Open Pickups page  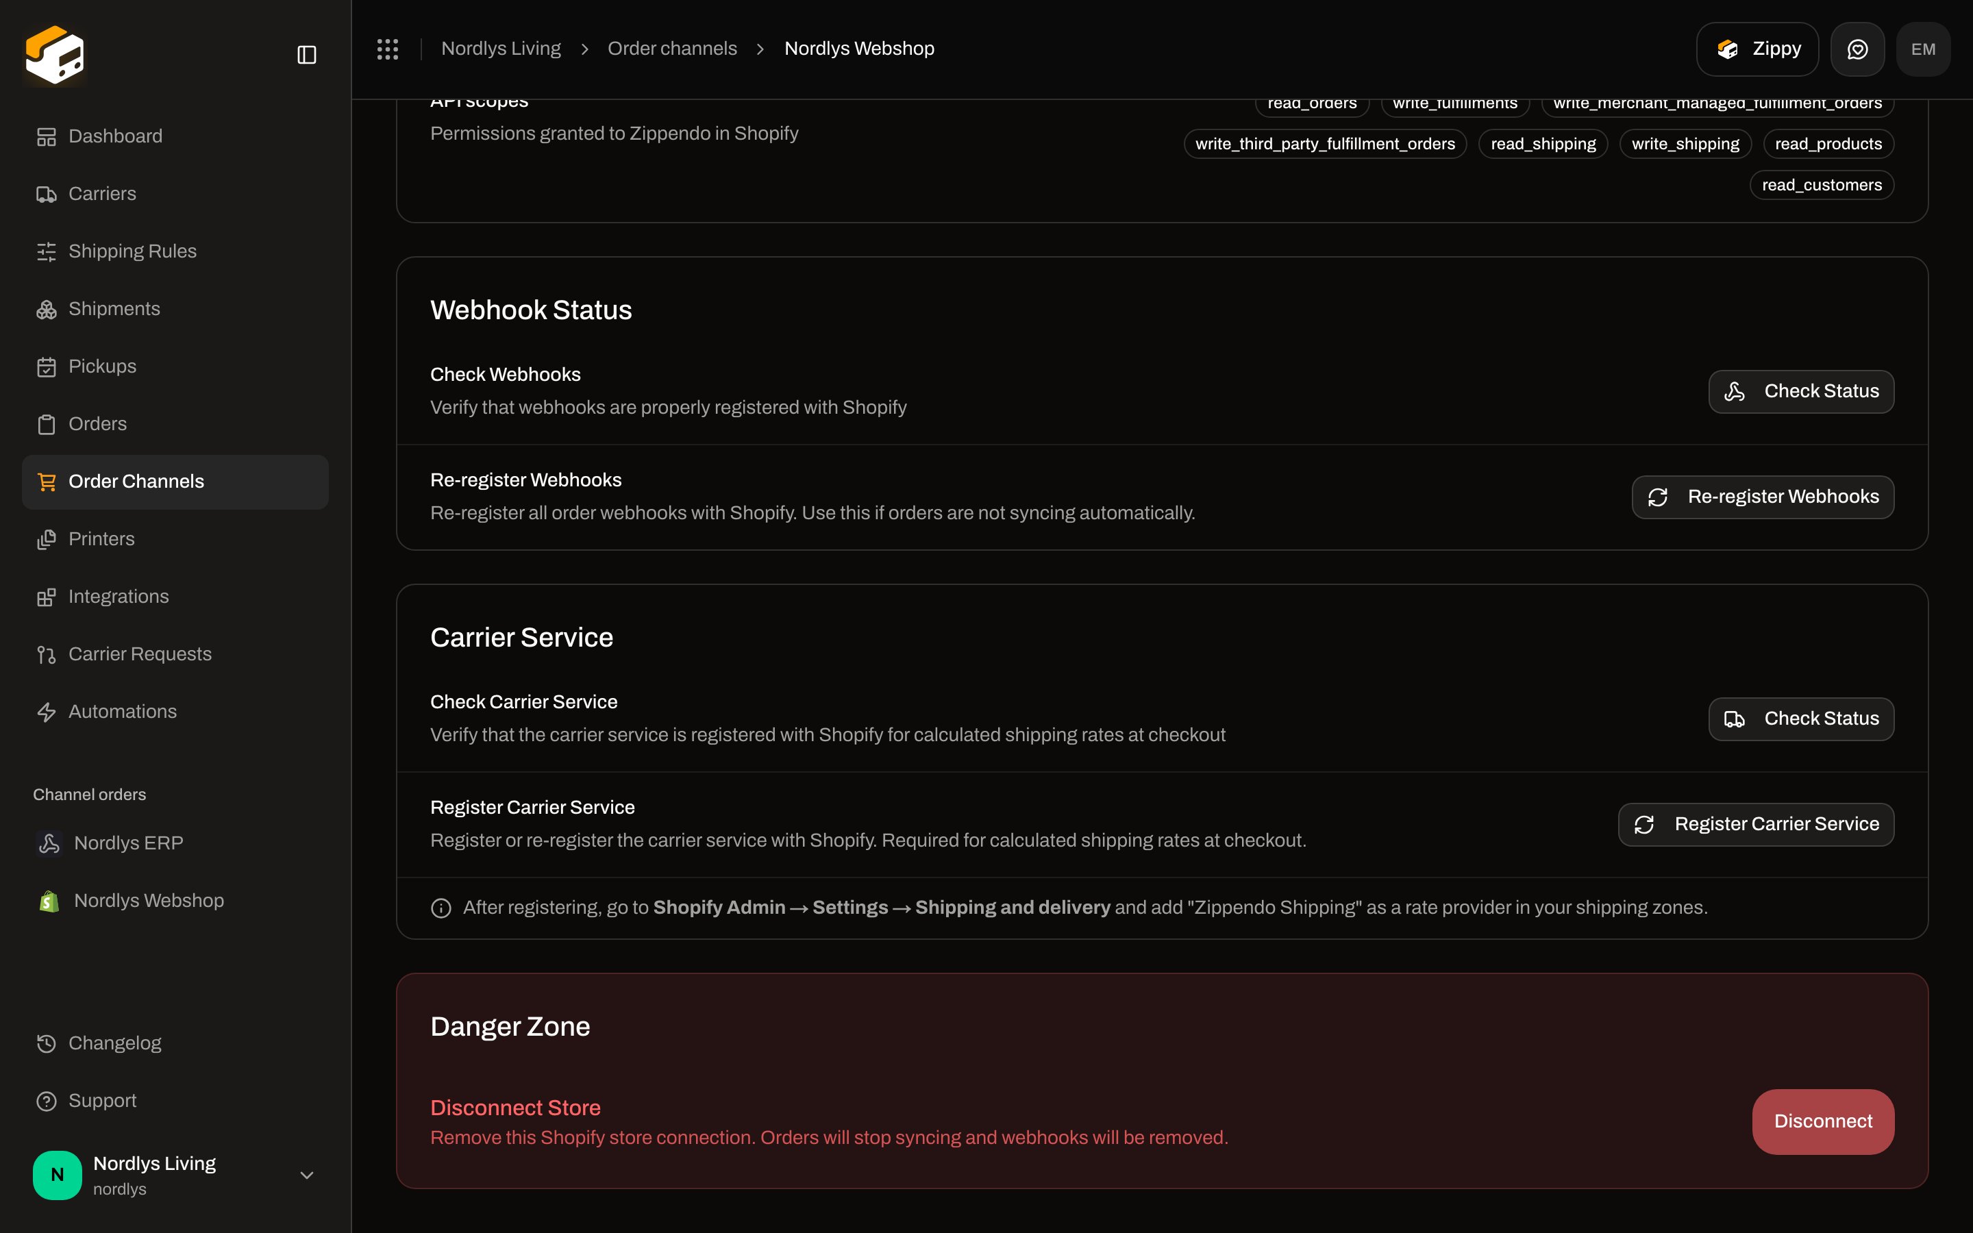[x=175, y=366]
